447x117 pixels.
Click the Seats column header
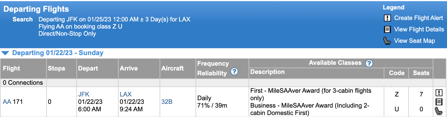pyautogui.click(x=421, y=73)
